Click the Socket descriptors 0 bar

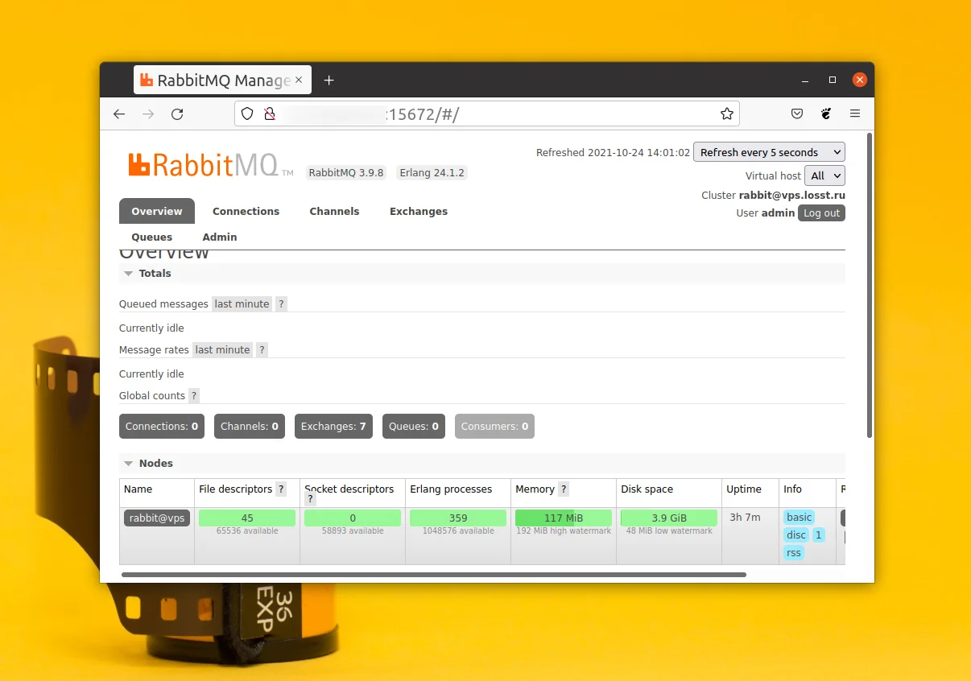353,518
